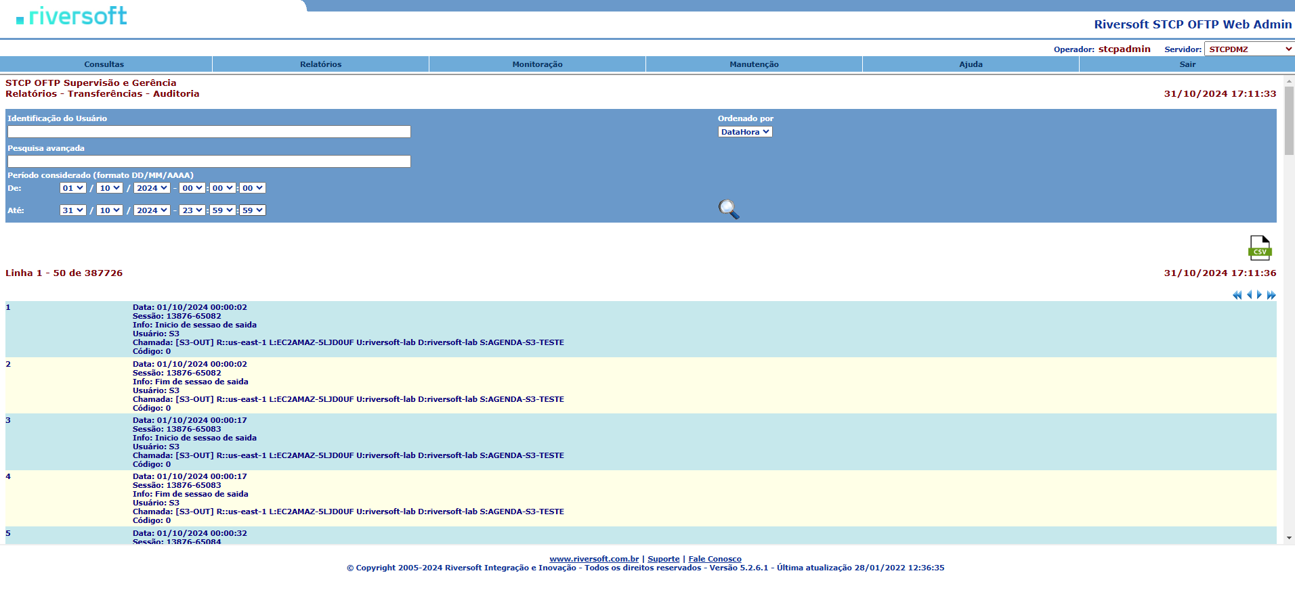Viewport: 1295px width, 590px height.
Task: Open the Até hour dropdown showing 23
Action: click(192, 210)
